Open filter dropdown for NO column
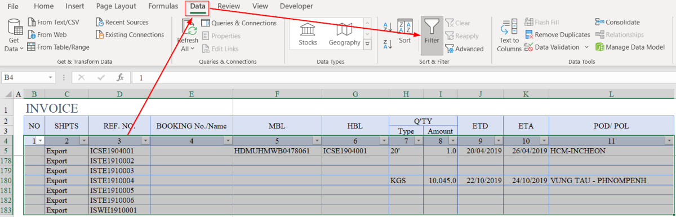Viewport: 676px width, 217px height. [40, 140]
